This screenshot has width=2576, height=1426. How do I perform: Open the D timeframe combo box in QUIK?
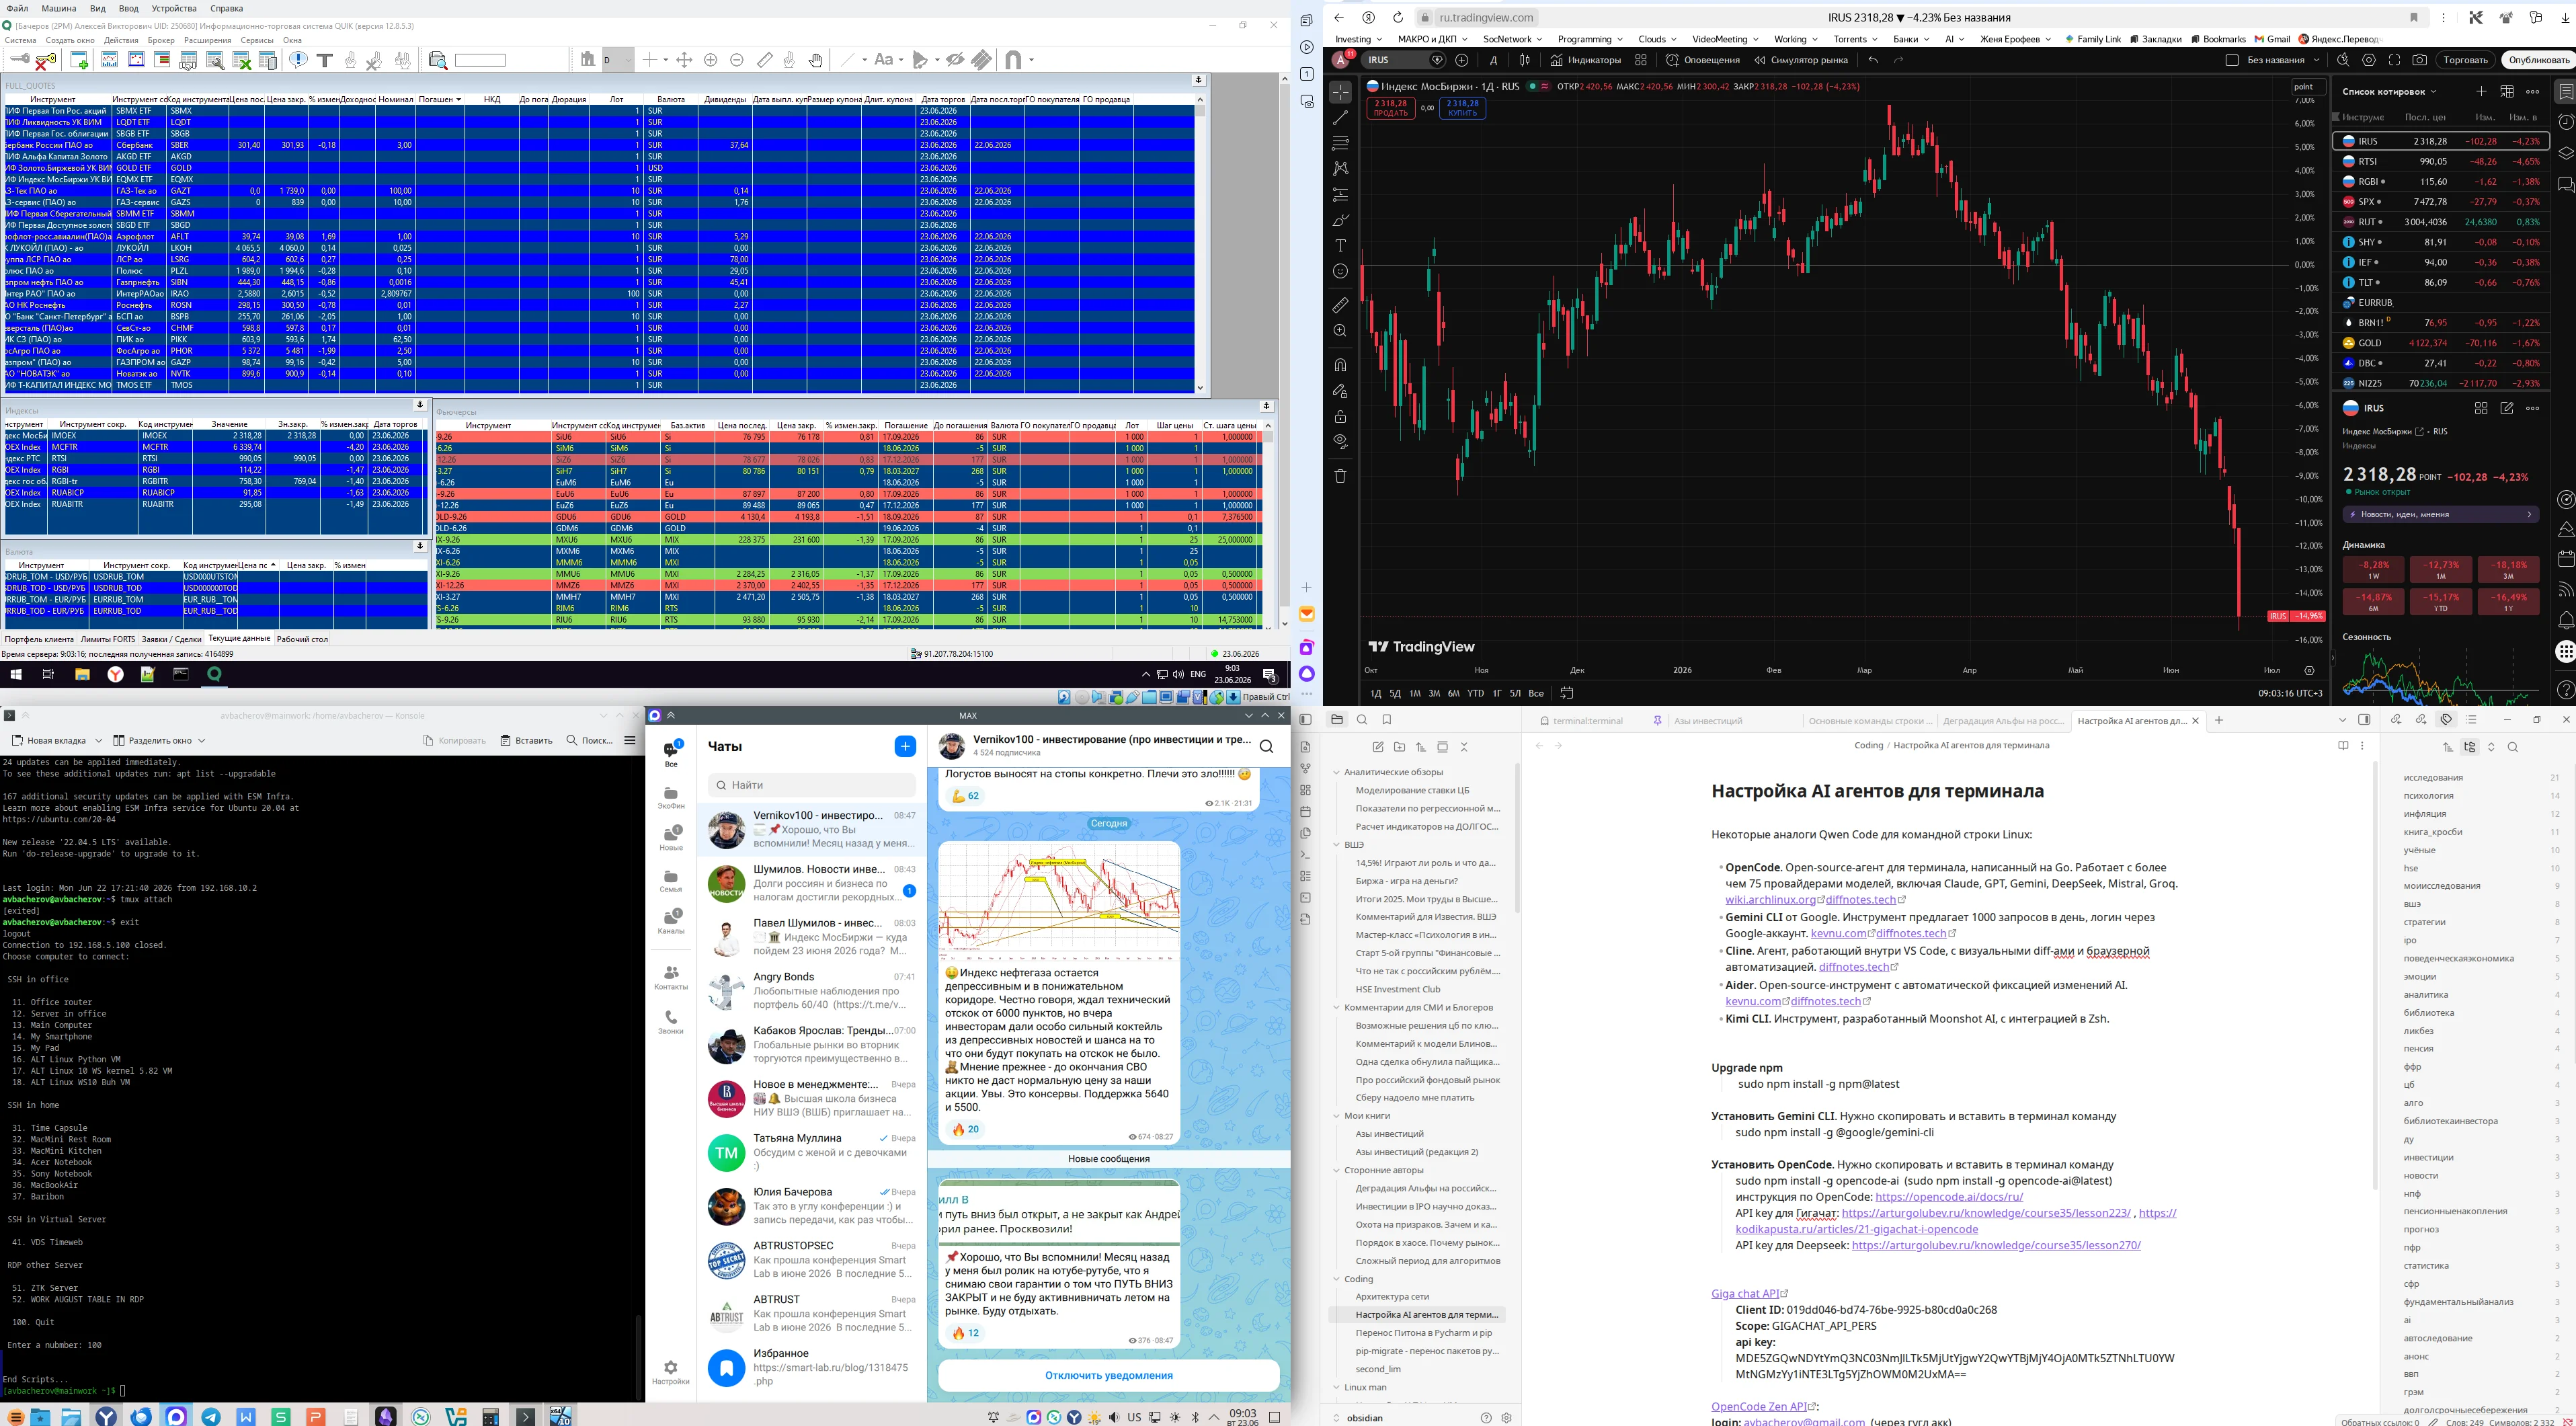click(617, 60)
